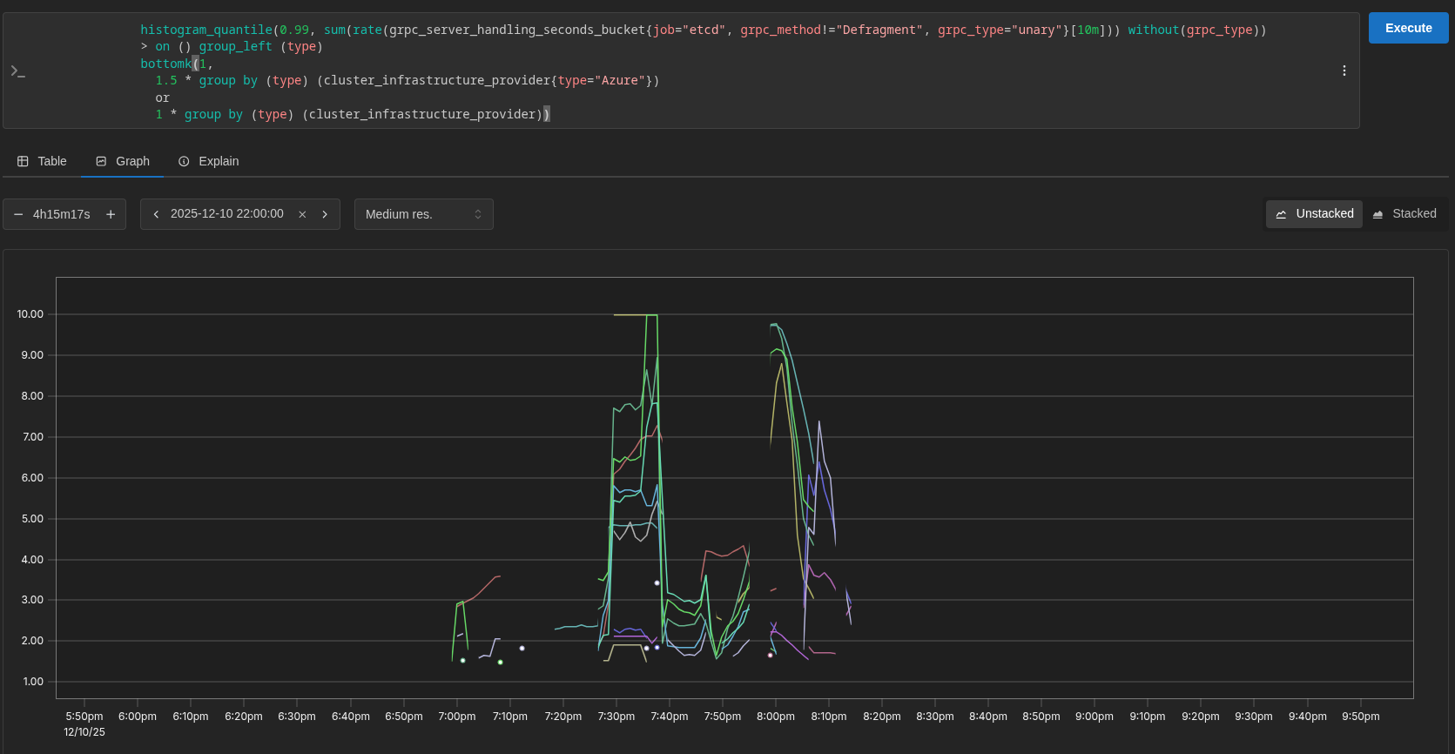Click the 2025-12-10 22:00:00 end time field

(226, 213)
